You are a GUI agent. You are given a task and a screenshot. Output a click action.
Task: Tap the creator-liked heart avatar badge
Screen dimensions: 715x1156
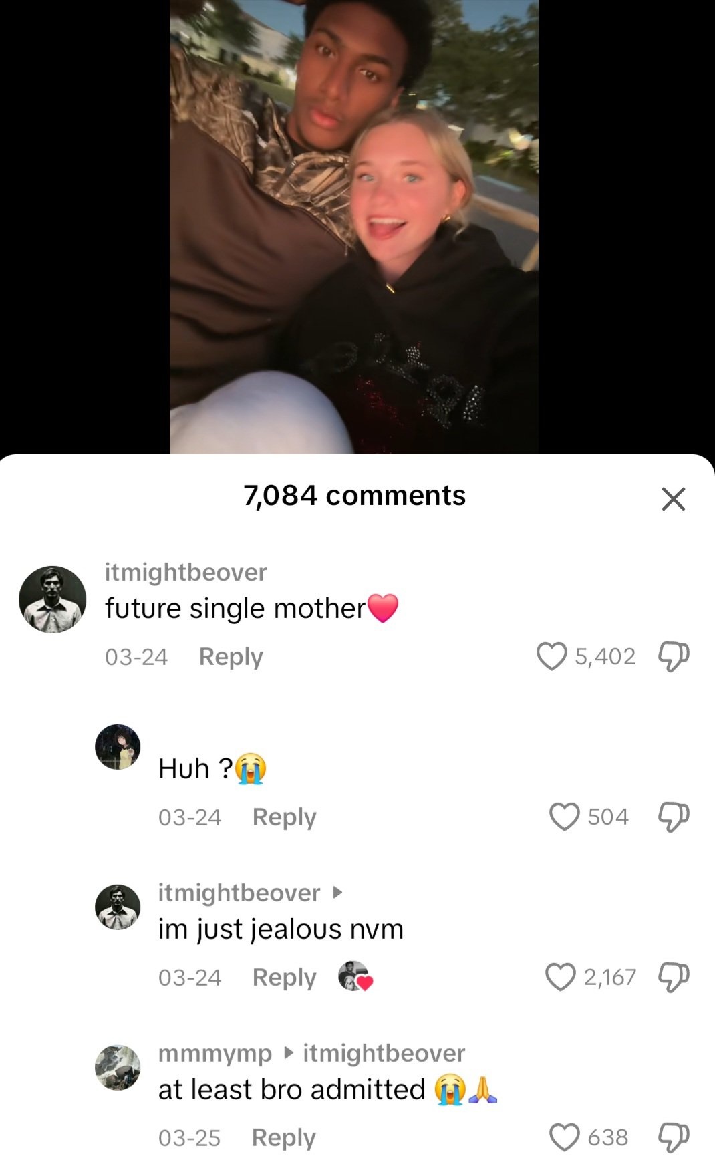point(355,977)
